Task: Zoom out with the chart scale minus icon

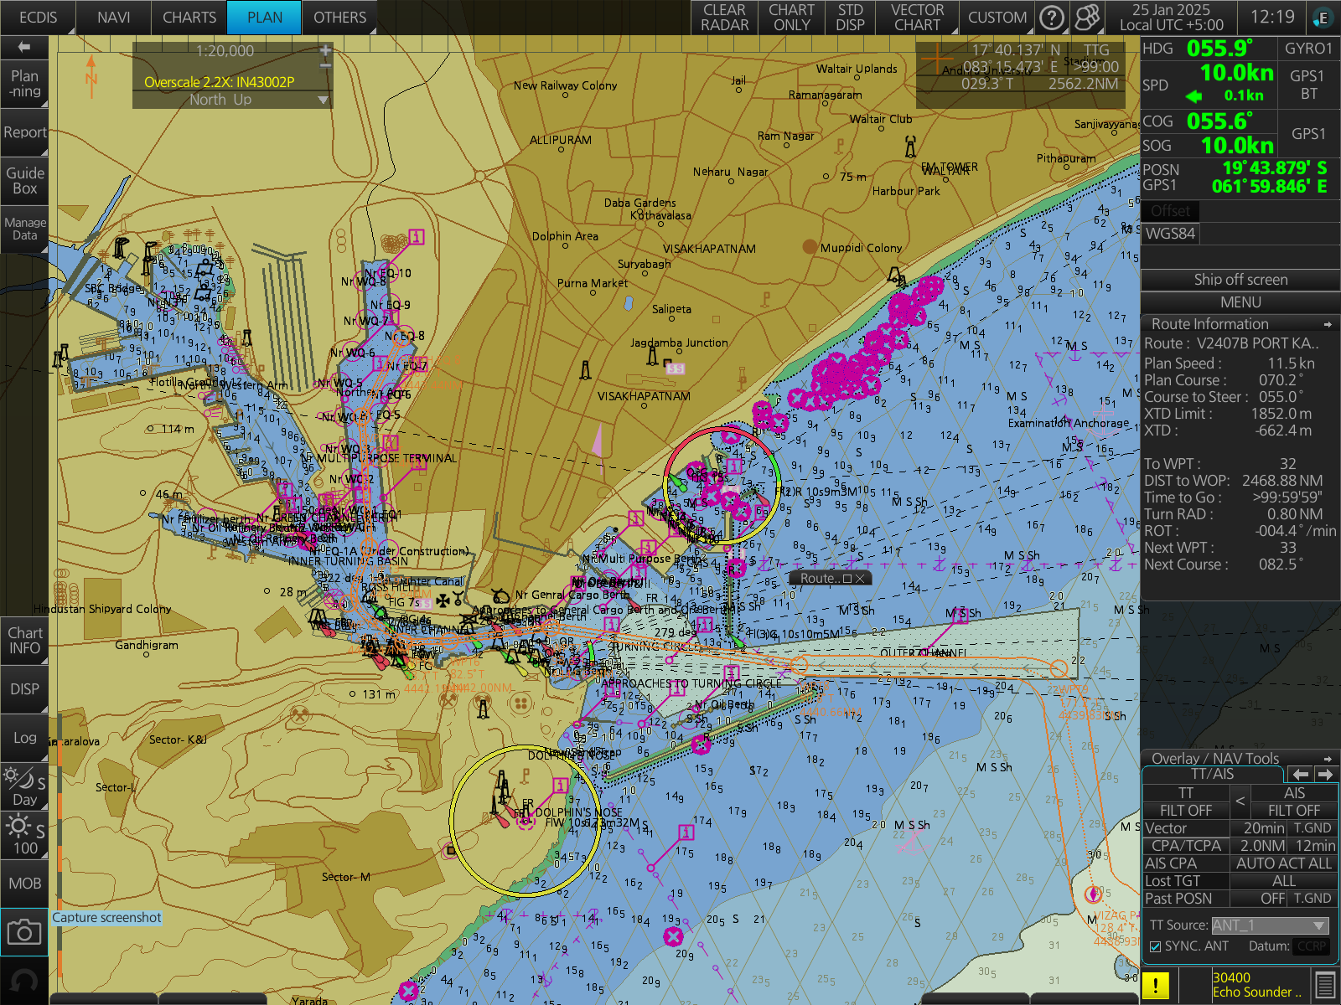Action: point(325,64)
